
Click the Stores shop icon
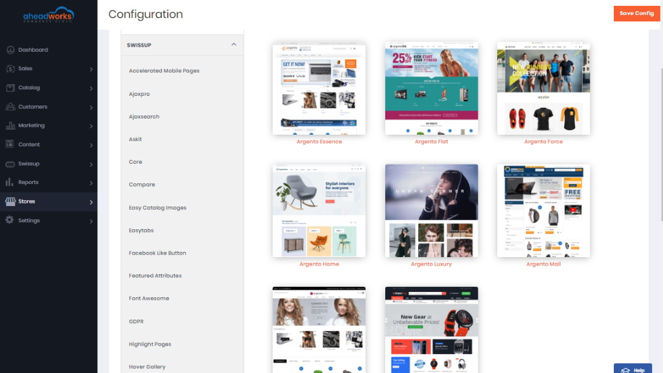tap(10, 201)
